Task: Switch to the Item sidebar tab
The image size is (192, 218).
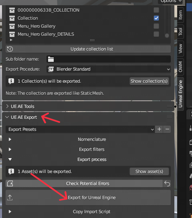Action: [x=180, y=15]
